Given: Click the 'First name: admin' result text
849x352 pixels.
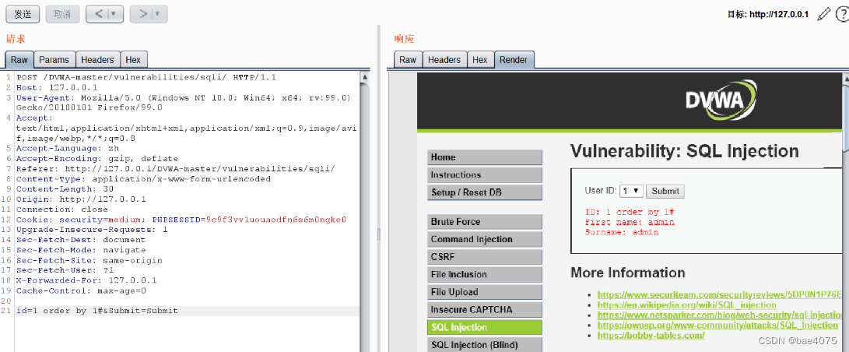Looking at the screenshot, I should 630,222.
